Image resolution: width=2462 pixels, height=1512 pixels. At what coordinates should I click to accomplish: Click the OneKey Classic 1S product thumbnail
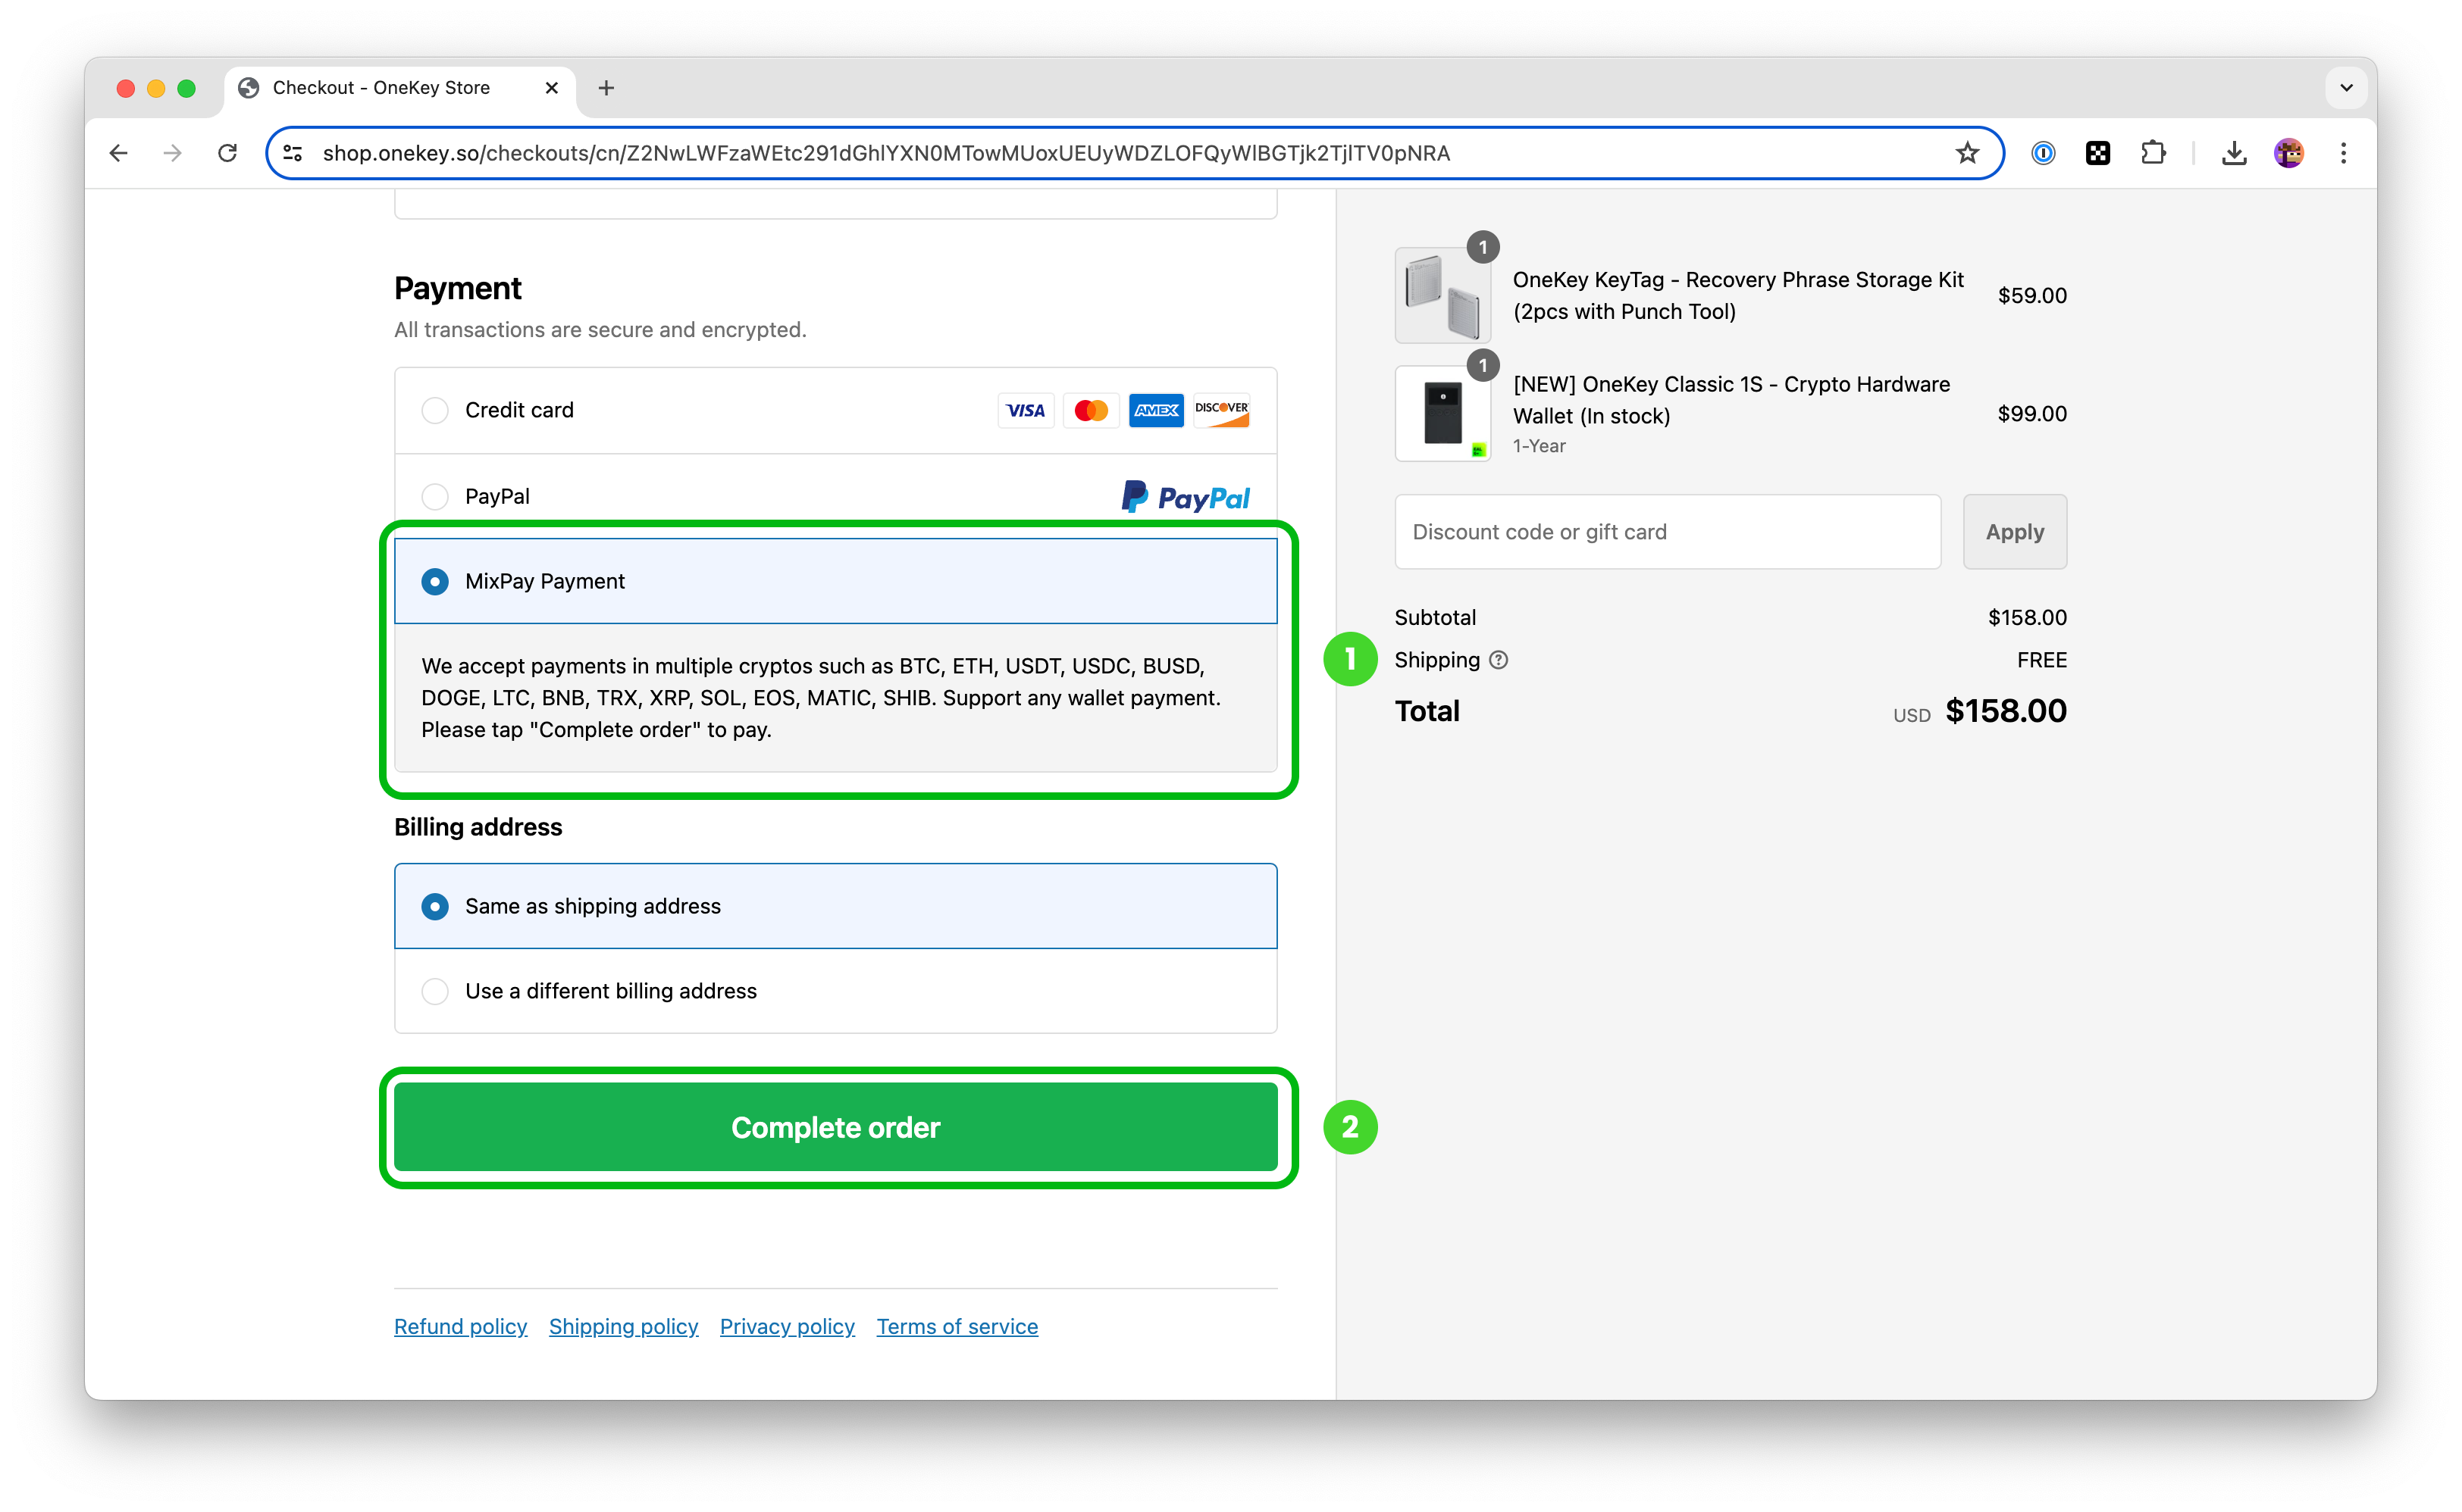tap(1442, 413)
